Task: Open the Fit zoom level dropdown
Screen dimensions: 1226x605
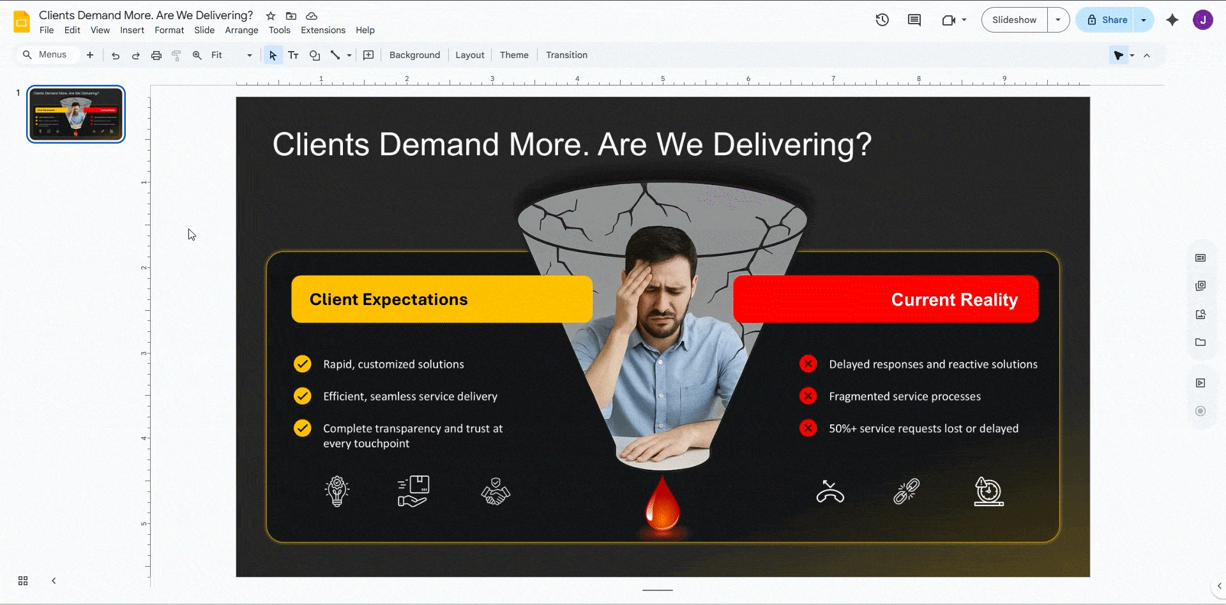Action: click(x=249, y=55)
